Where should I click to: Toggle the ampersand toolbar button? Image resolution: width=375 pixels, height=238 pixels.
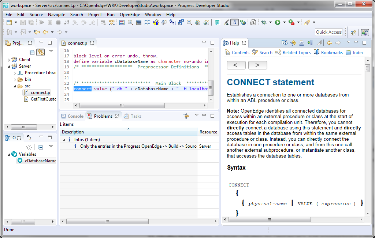(235, 22)
